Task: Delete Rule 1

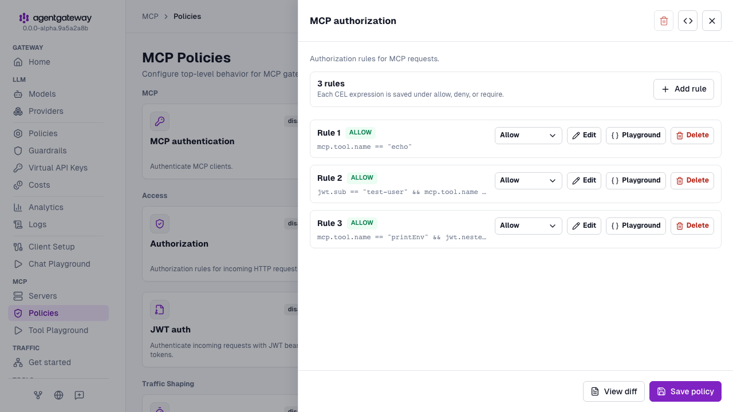Action: (692, 135)
